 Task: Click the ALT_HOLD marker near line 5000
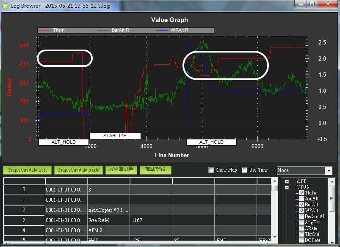tap(211, 142)
